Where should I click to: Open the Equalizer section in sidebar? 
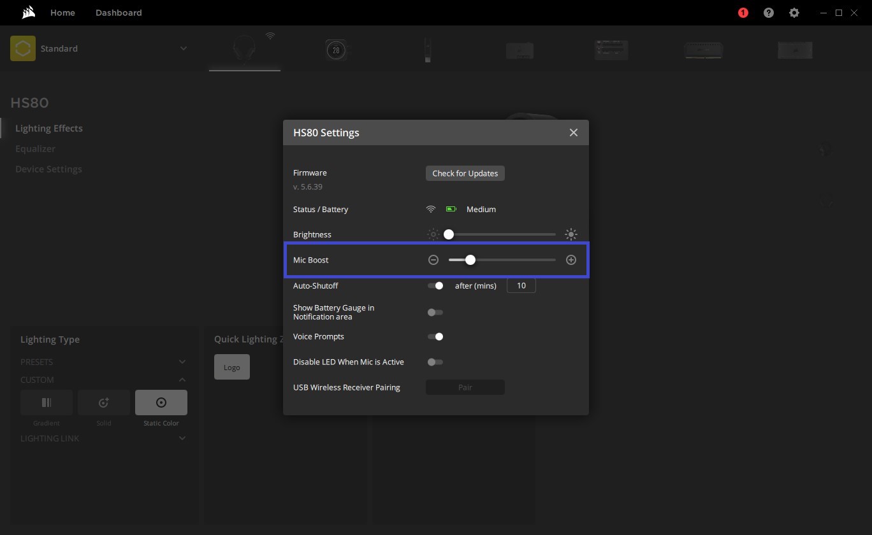pos(36,148)
